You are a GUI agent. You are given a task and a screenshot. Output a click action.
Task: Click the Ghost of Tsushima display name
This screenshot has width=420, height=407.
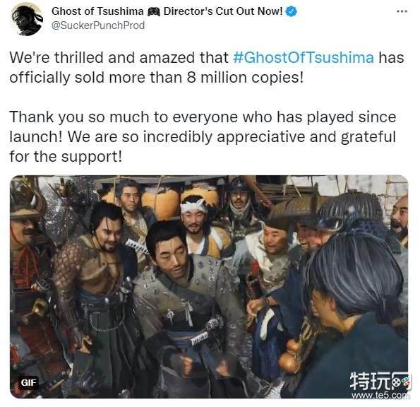[x=98, y=11]
